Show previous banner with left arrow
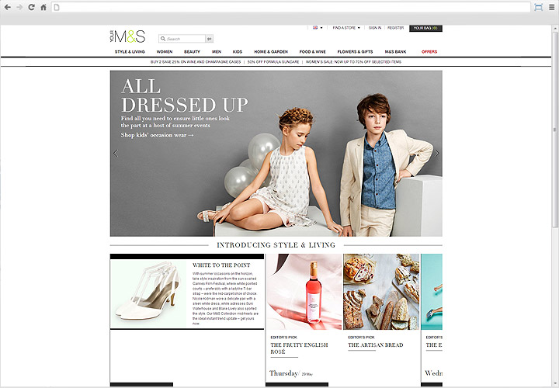 point(116,153)
